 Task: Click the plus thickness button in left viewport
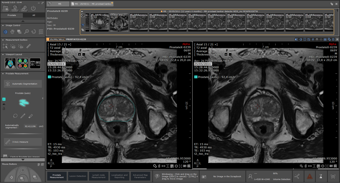[x=79, y=54]
